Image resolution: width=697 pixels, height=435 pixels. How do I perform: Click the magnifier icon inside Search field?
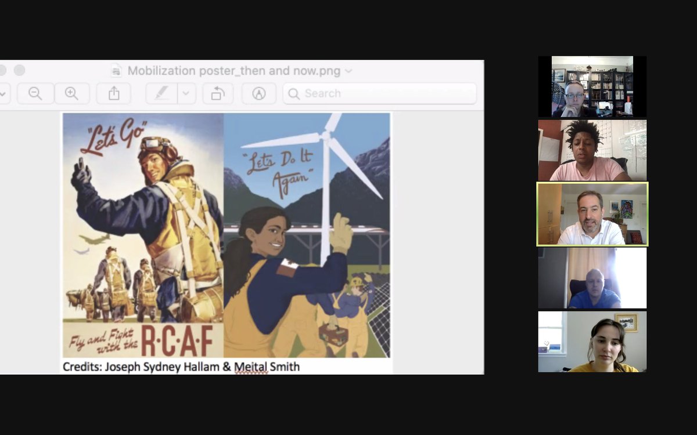(294, 93)
